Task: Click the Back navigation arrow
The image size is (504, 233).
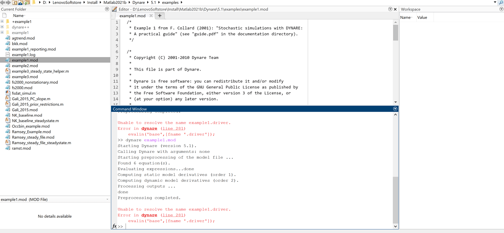Action: point(3,3)
